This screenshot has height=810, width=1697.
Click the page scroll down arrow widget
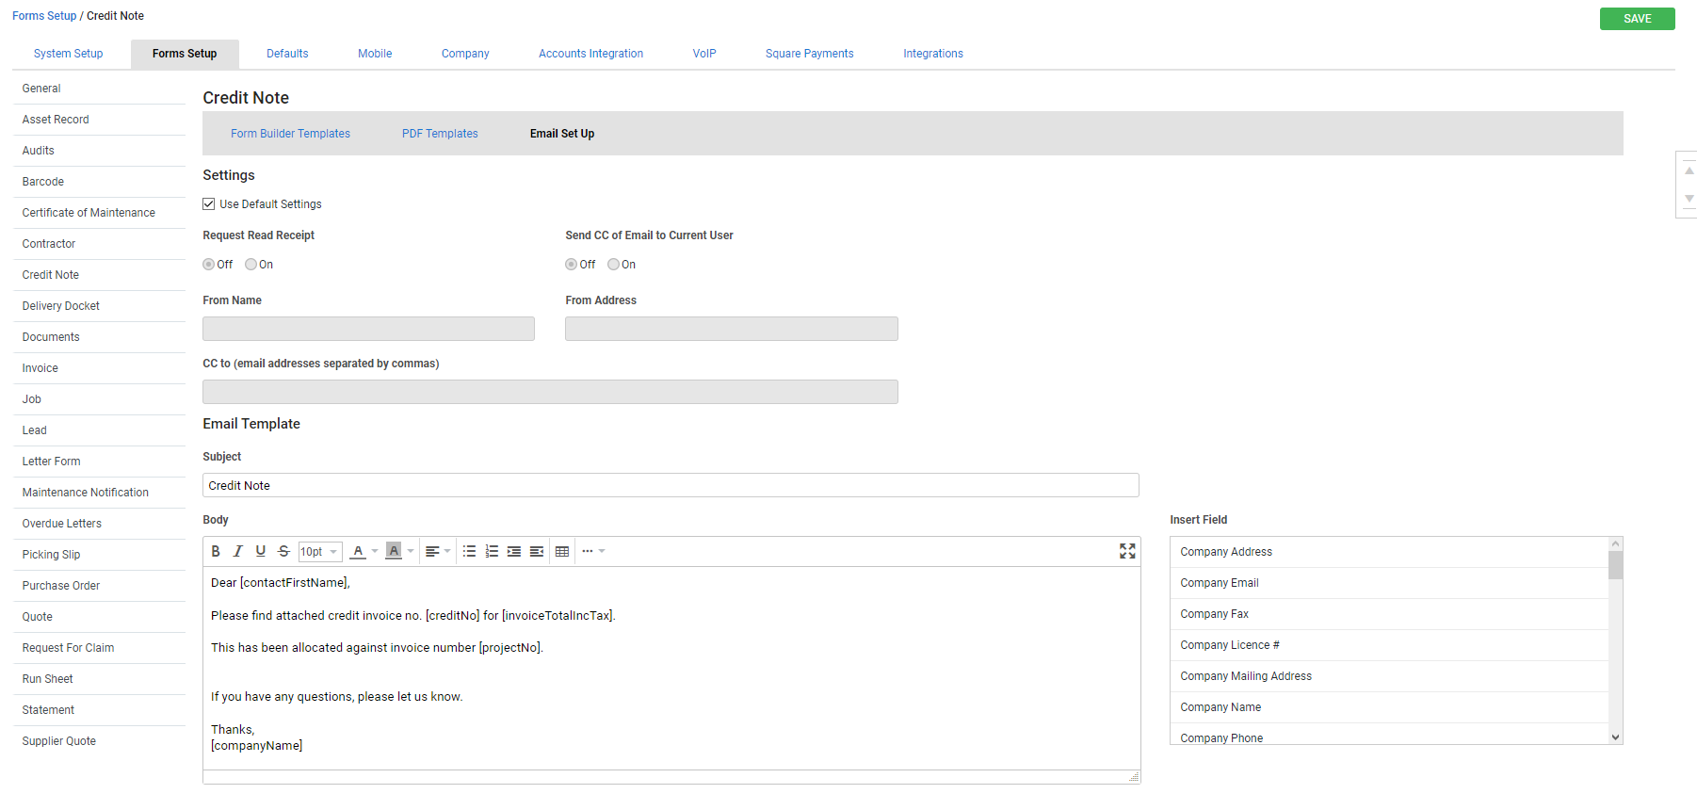[1689, 199]
